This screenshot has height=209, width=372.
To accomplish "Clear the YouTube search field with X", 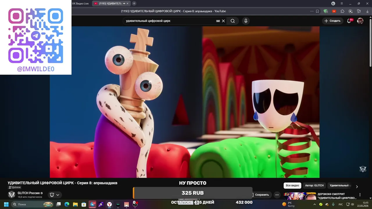I will (223, 21).
